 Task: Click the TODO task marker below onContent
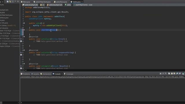(21, 55)
